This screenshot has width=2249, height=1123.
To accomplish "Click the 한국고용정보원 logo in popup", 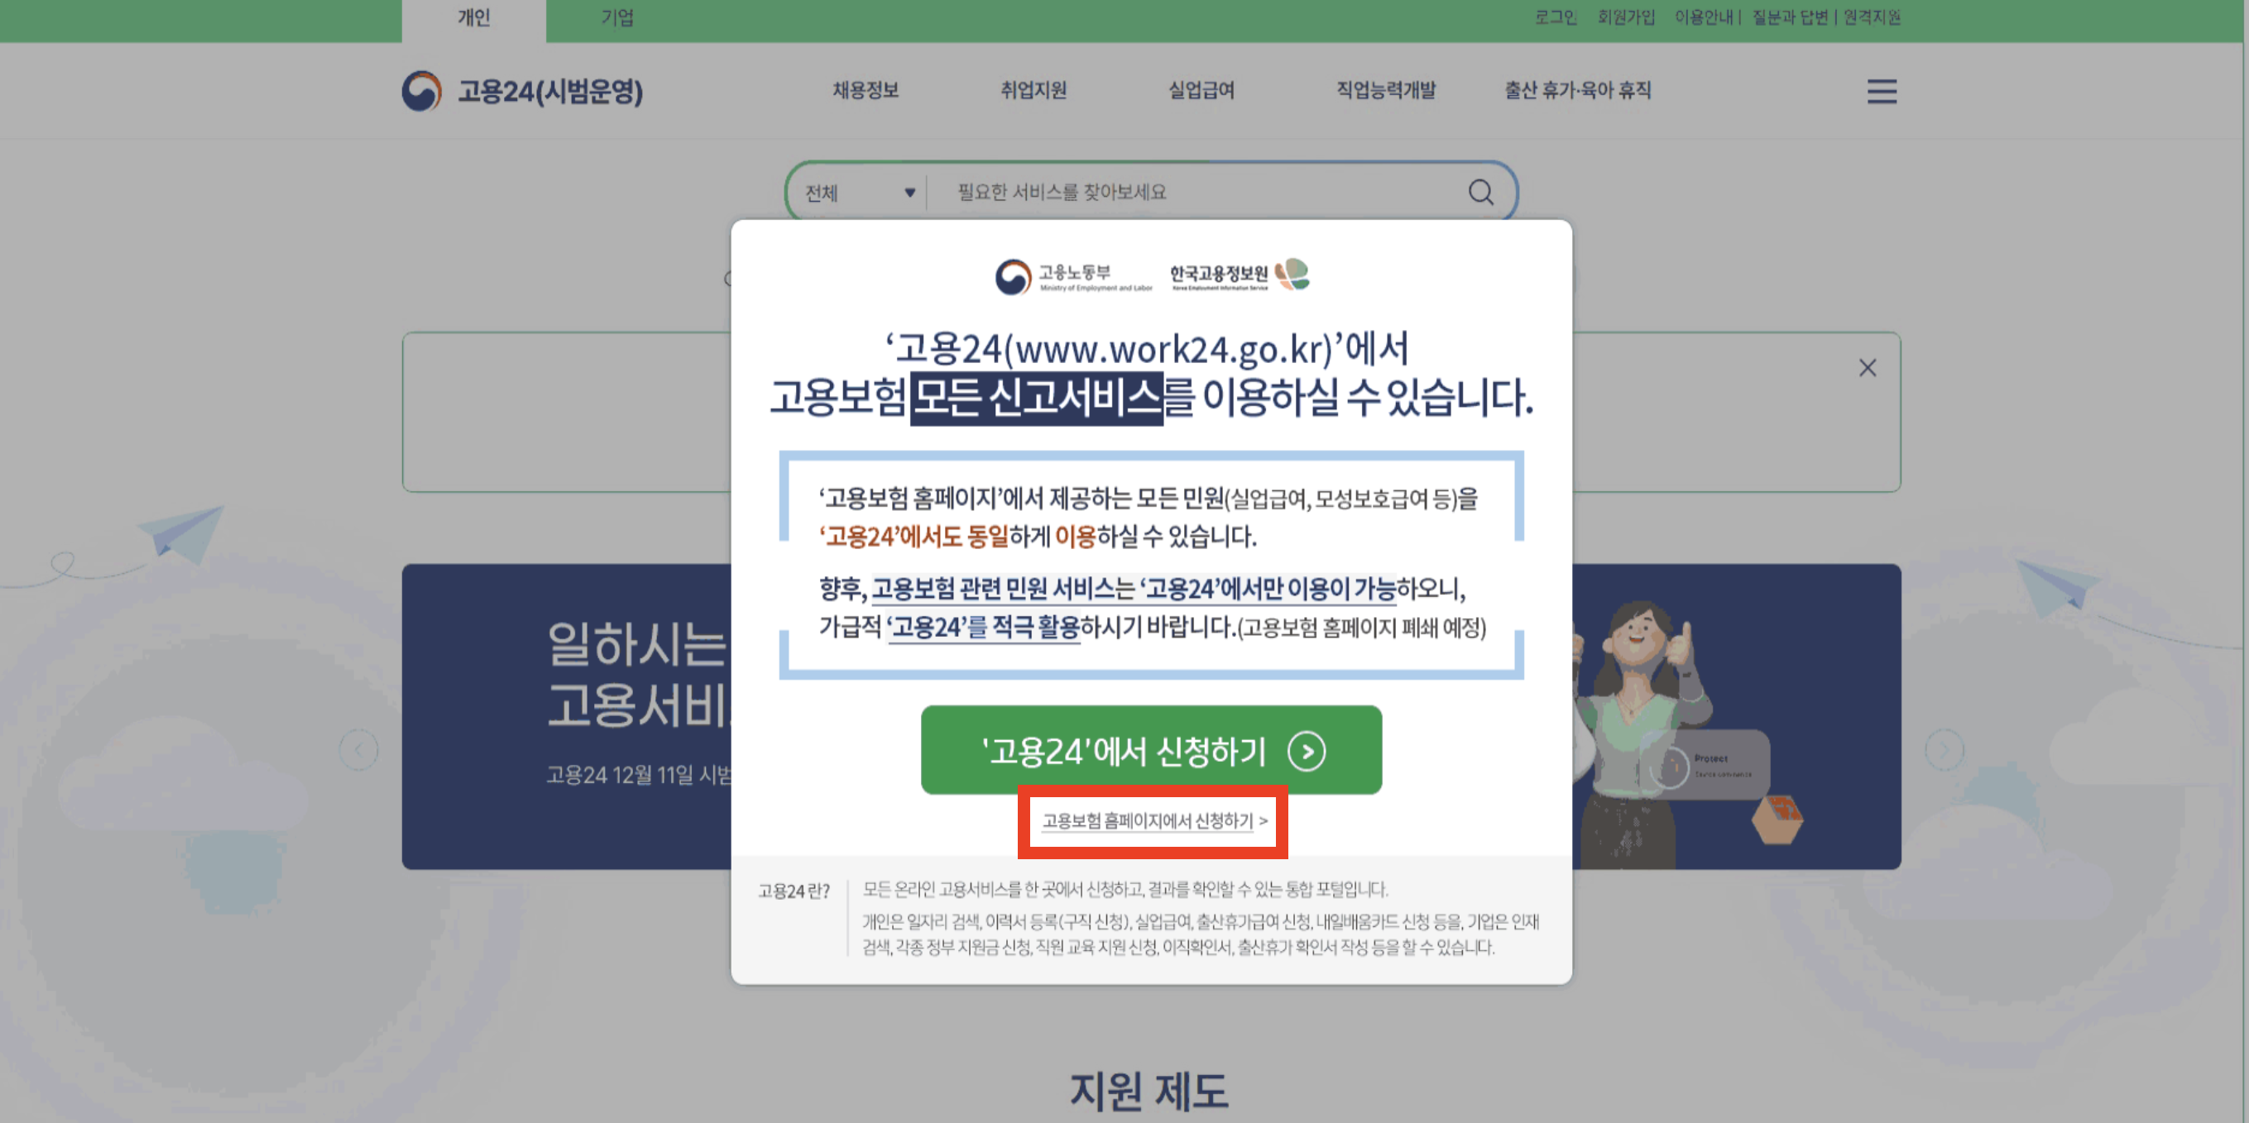I will (1239, 275).
